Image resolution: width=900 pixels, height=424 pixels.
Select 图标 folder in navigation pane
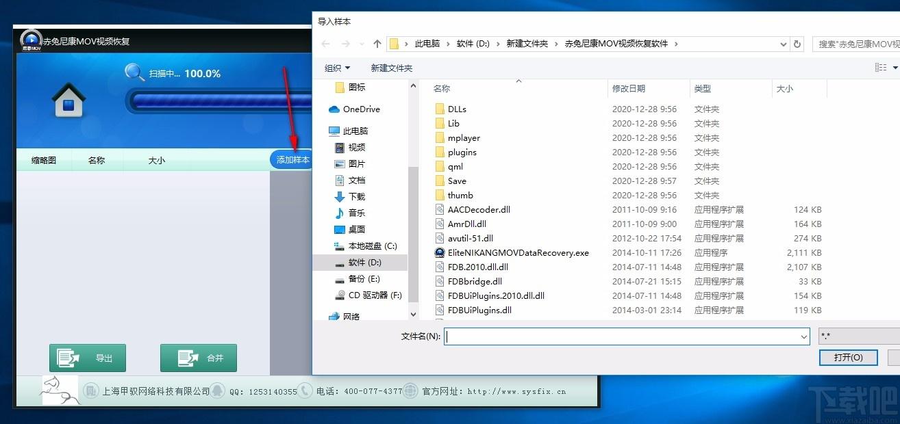[351, 87]
